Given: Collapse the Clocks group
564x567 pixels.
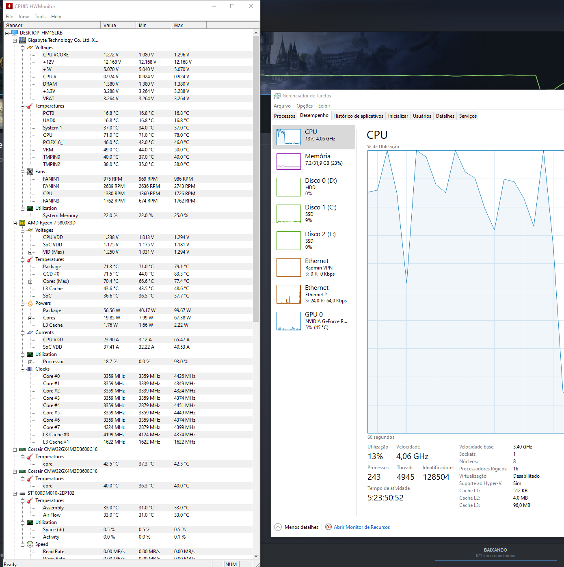Looking at the screenshot, I should point(23,369).
